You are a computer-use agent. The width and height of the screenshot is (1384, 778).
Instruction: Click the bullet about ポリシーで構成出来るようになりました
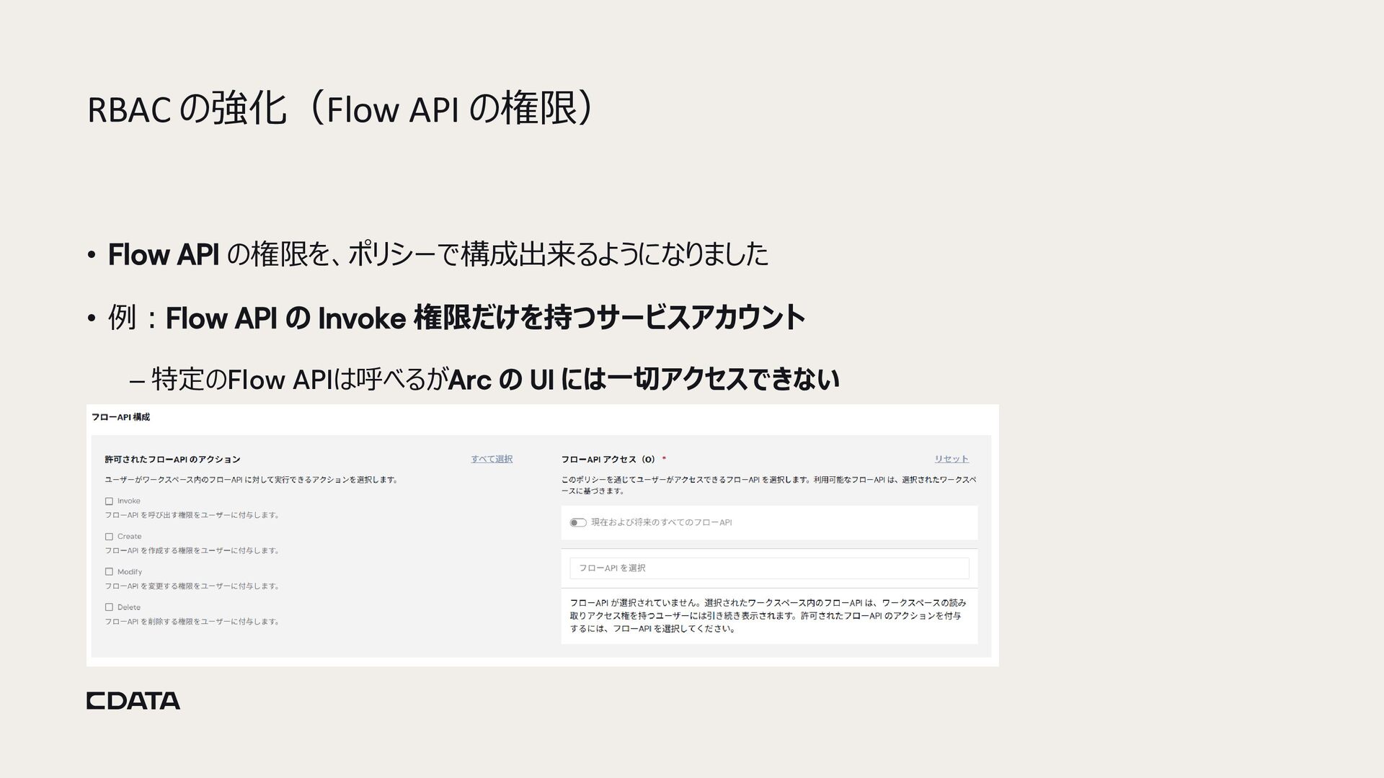point(438,254)
